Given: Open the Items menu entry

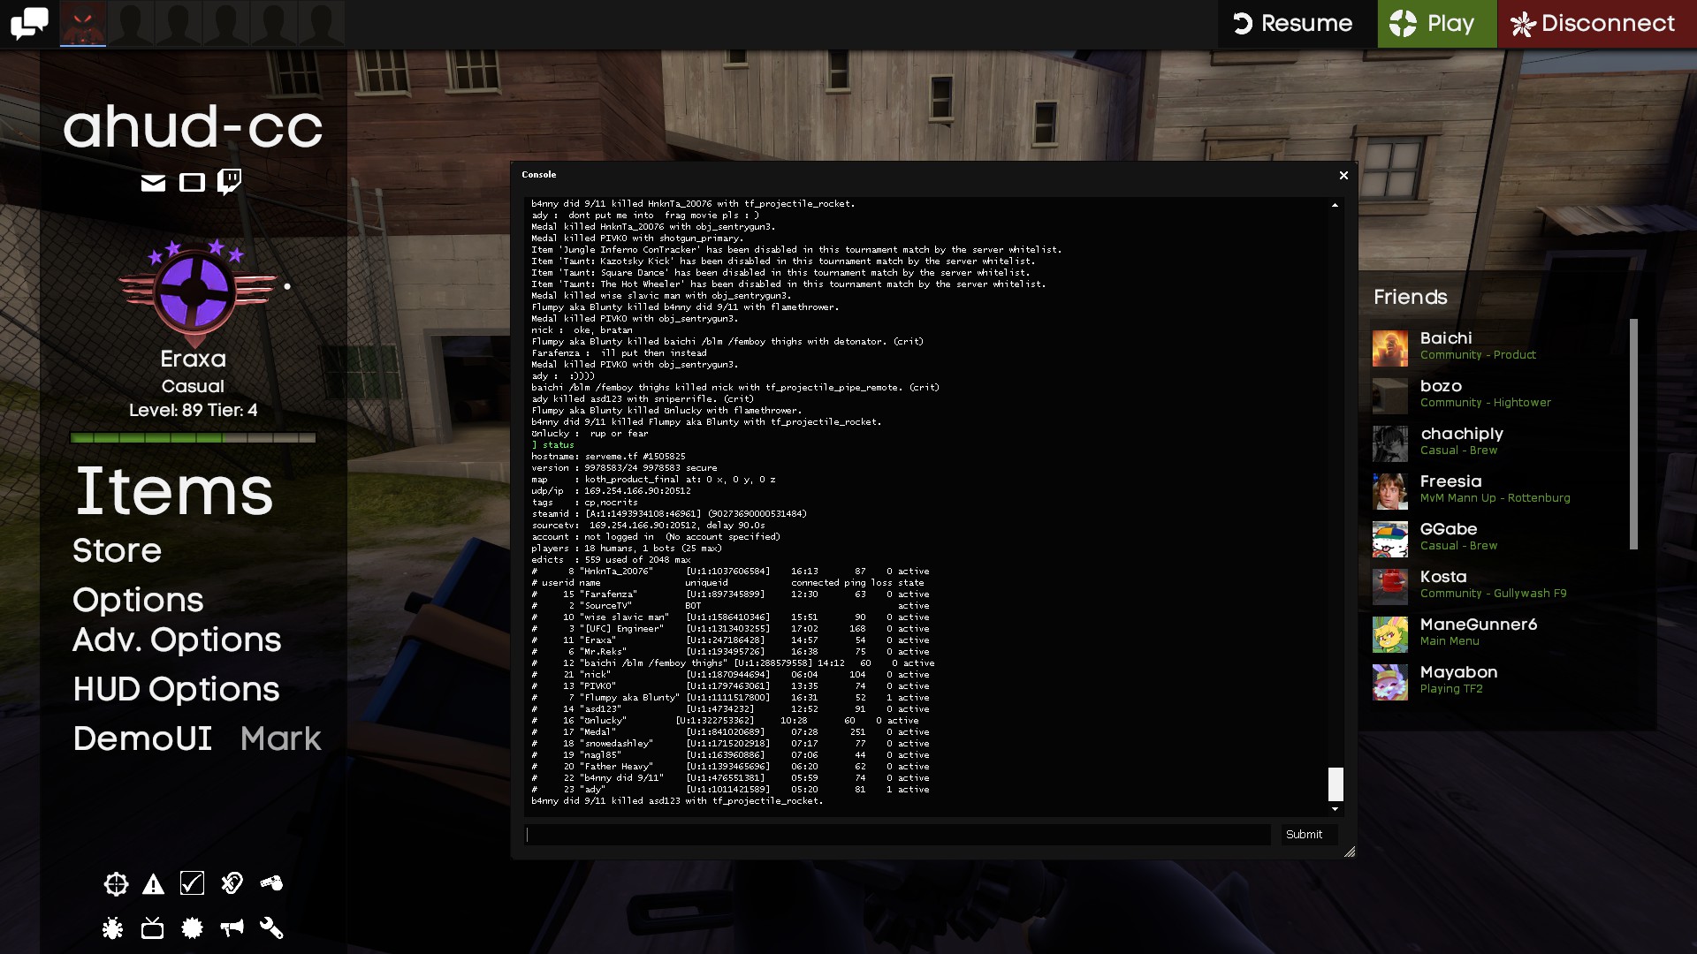Looking at the screenshot, I should tap(174, 491).
